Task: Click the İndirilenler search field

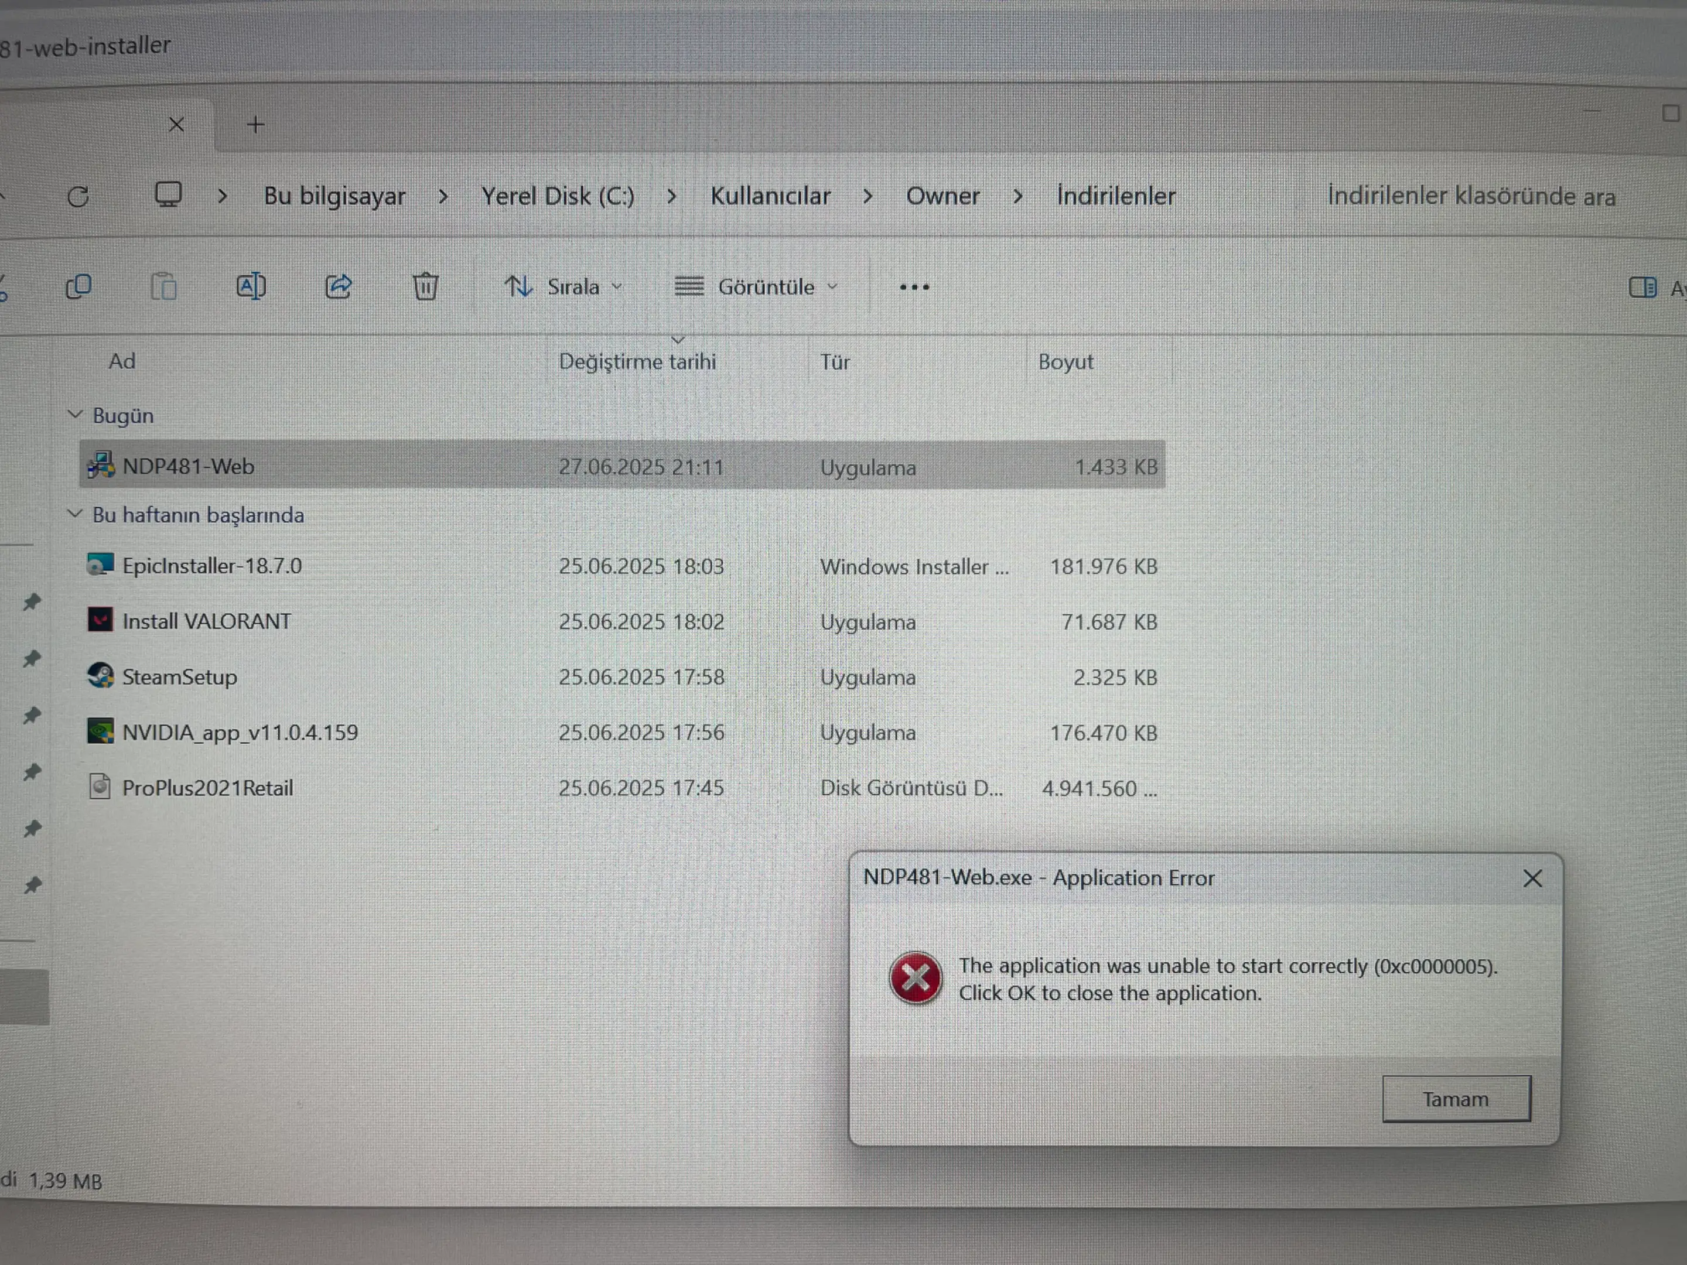Action: (1471, 196)
